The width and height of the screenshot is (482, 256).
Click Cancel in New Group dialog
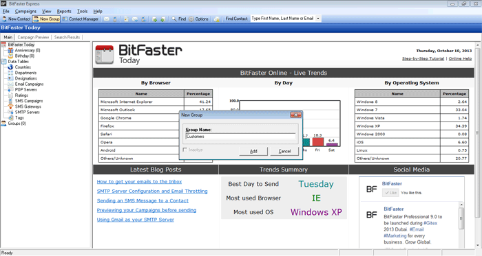coord(284,151)
